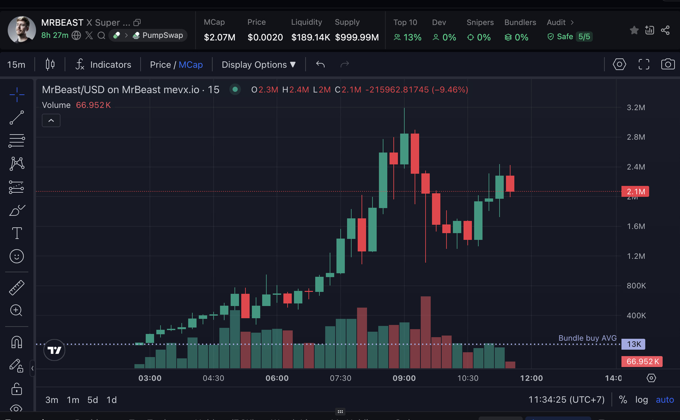Screen dimensions: 680x420
Task: Set the date range to 1d
Action: [112, 400]
